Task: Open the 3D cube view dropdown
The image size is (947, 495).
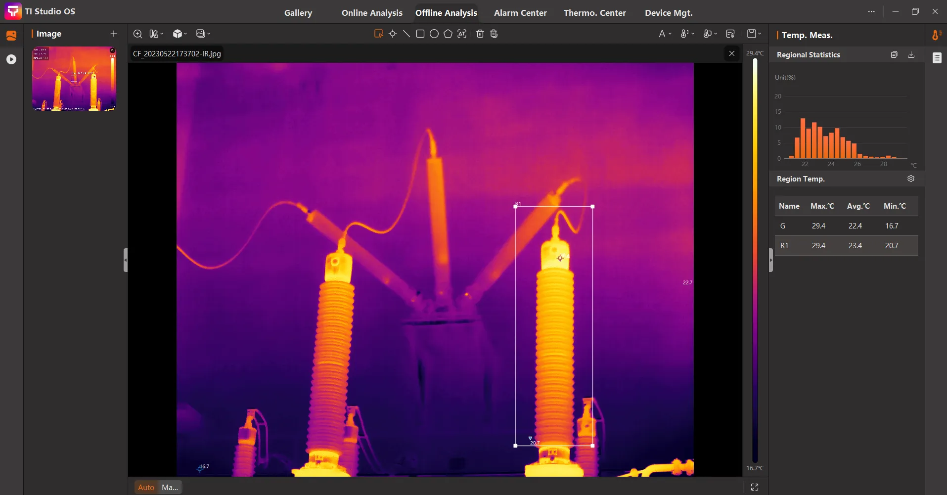Action: point(180,34)
